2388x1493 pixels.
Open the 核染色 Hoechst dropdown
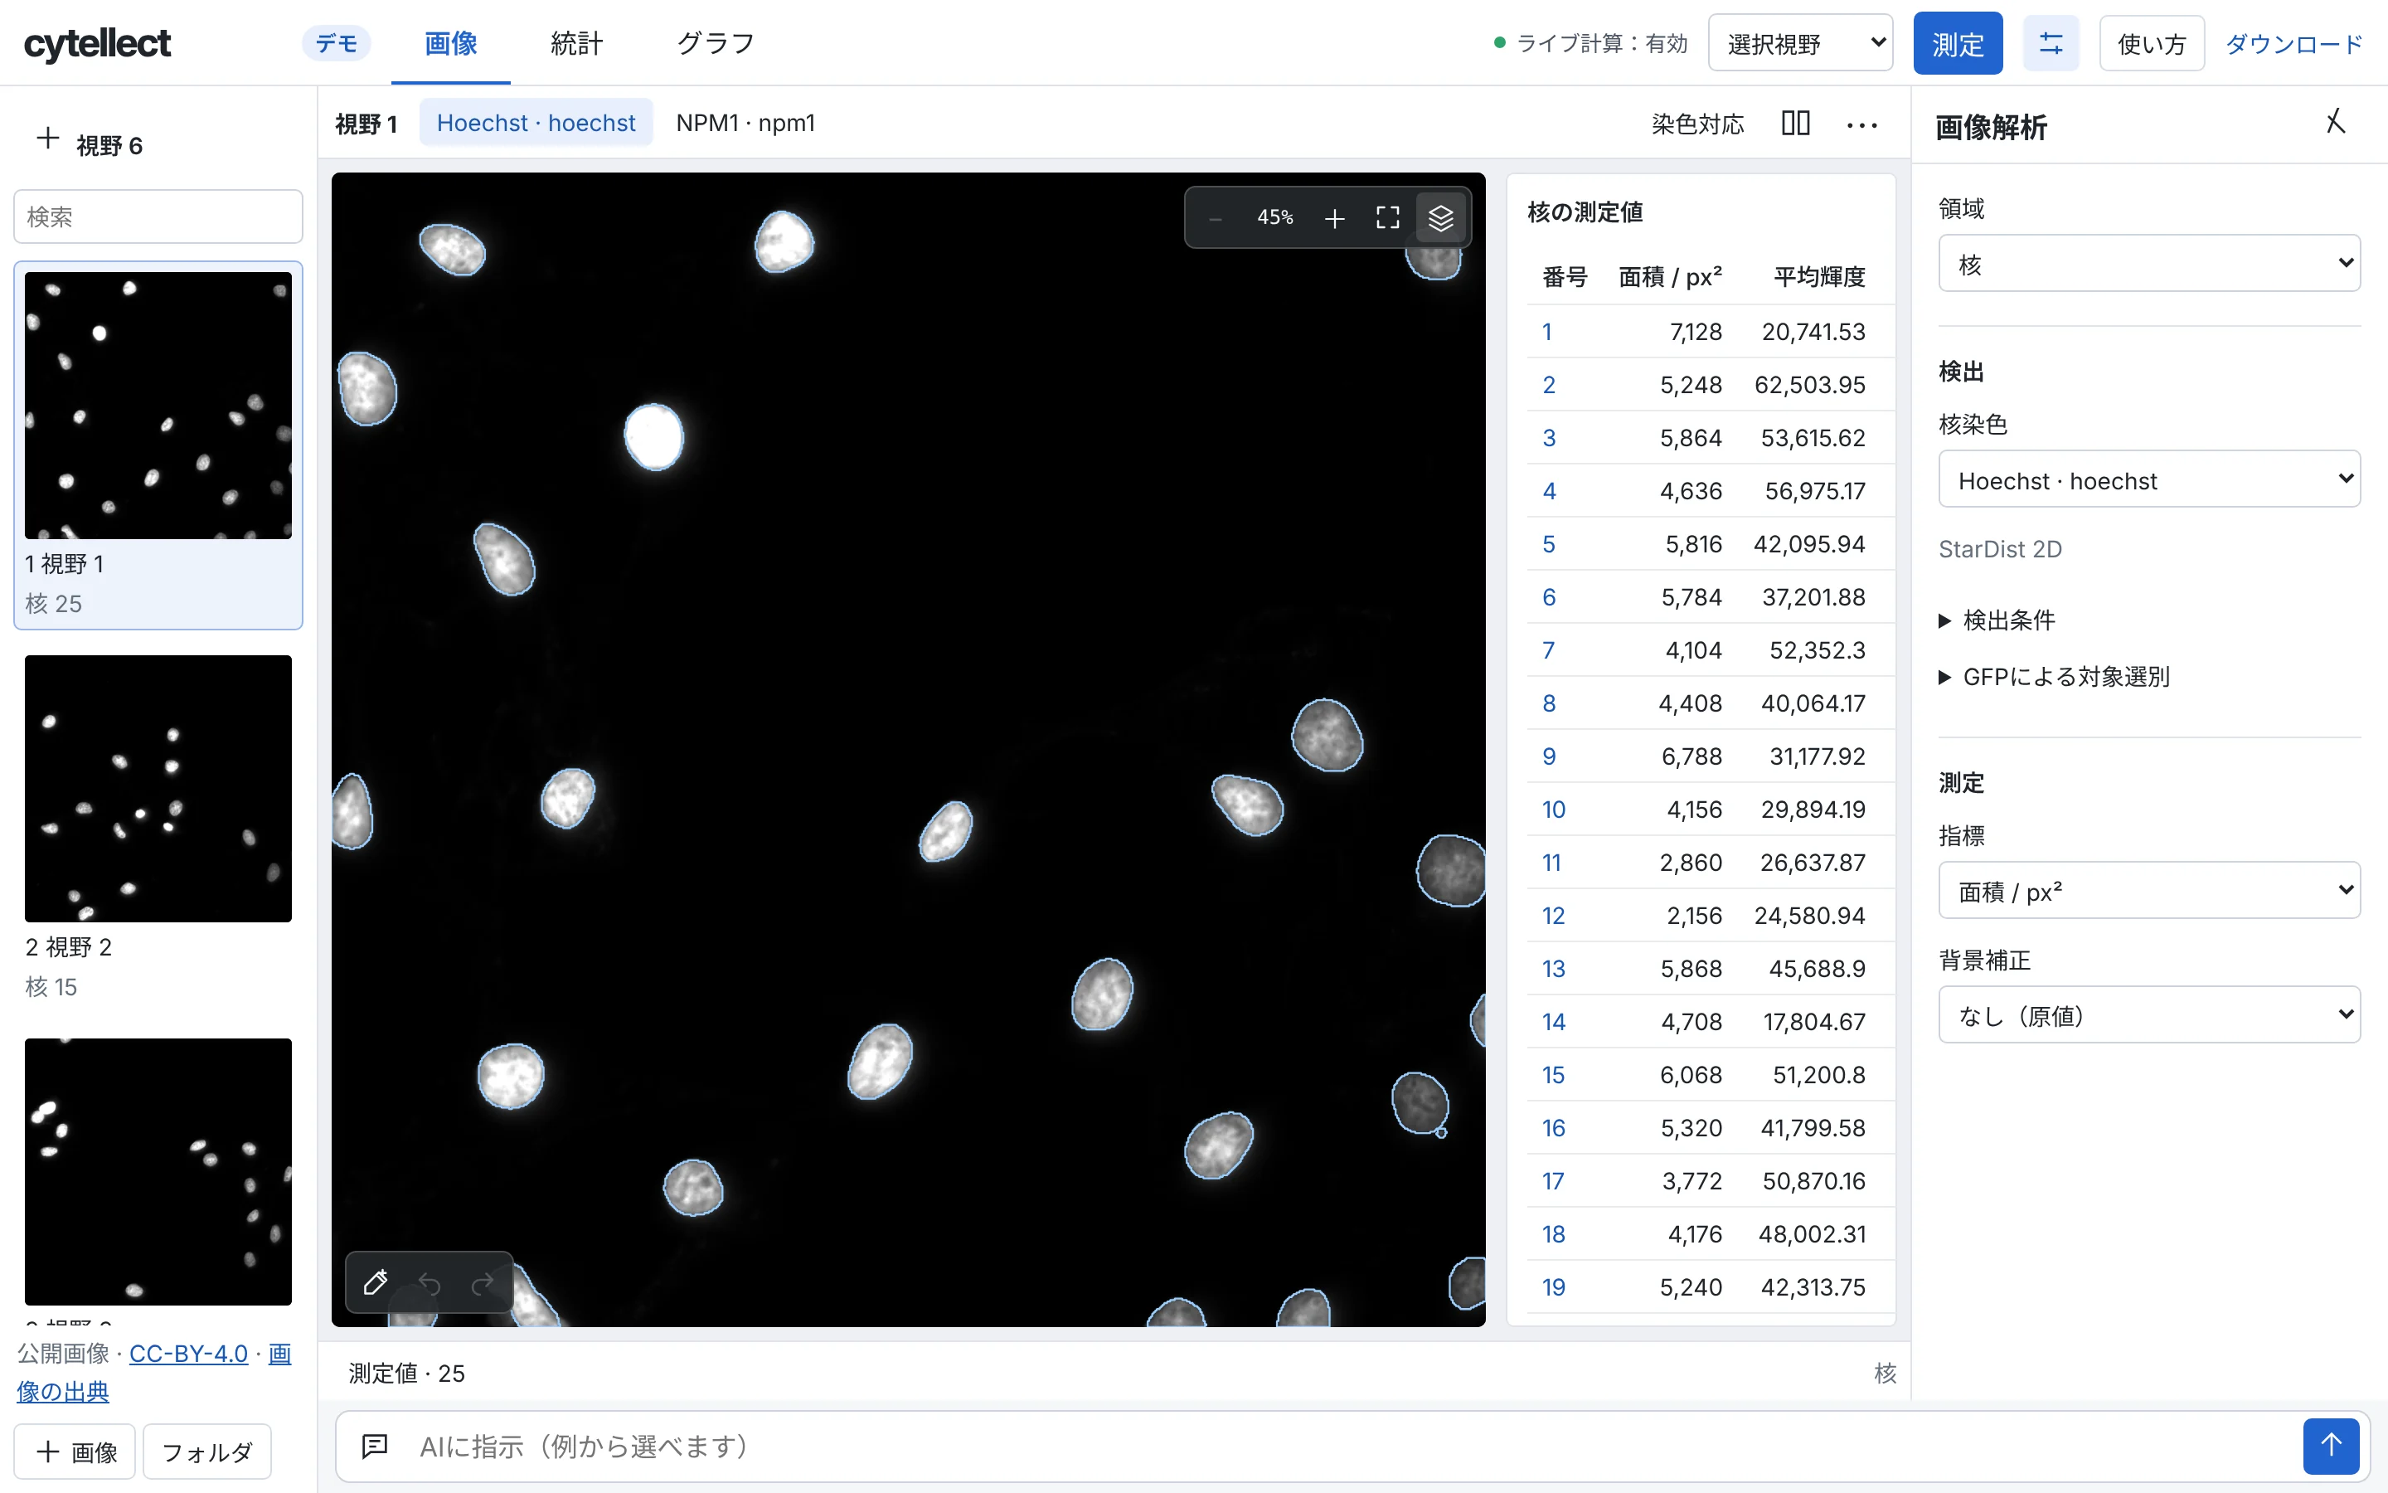pos(2148,480)
